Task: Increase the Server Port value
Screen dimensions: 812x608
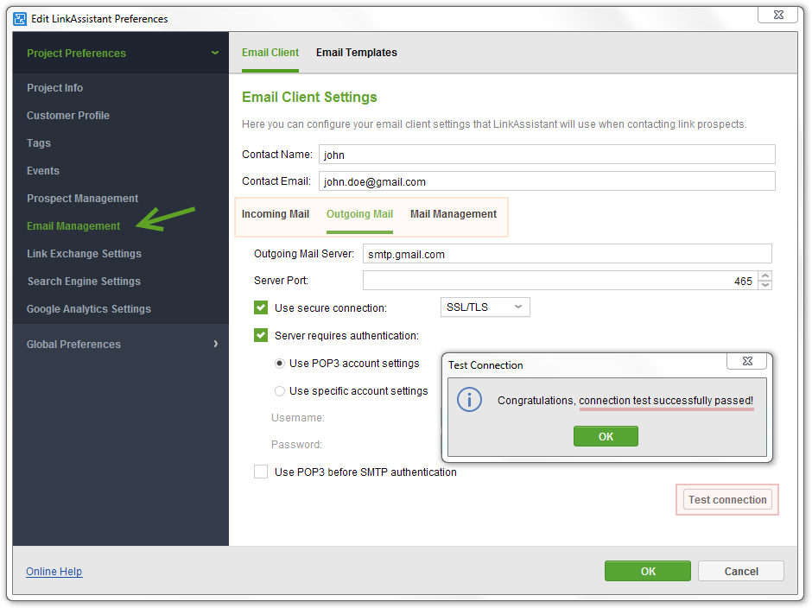Action: coord(764,275)
